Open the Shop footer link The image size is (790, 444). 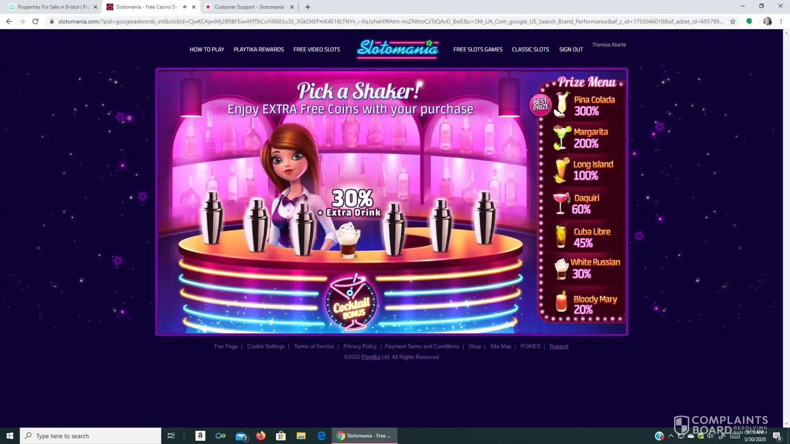(x=475, y=346)
